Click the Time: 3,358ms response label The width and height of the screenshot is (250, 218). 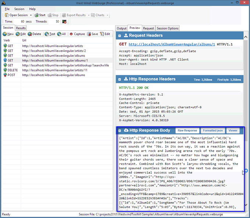203,80
